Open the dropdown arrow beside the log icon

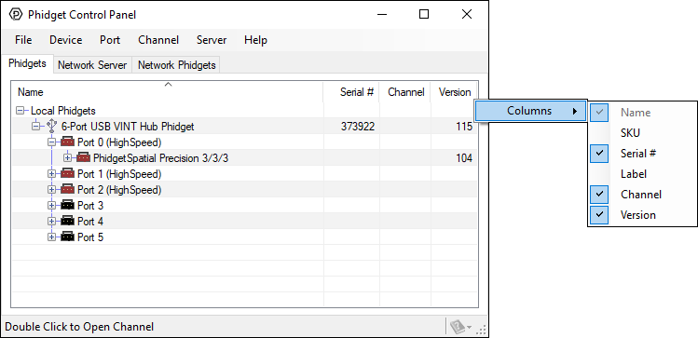(469, 328)
